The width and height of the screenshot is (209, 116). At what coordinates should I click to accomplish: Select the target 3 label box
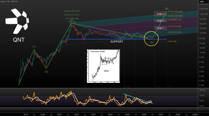[160, 14]
